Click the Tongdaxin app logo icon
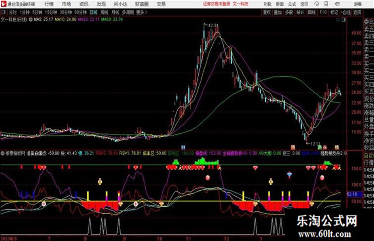374x241 pixels. [3, 4]
